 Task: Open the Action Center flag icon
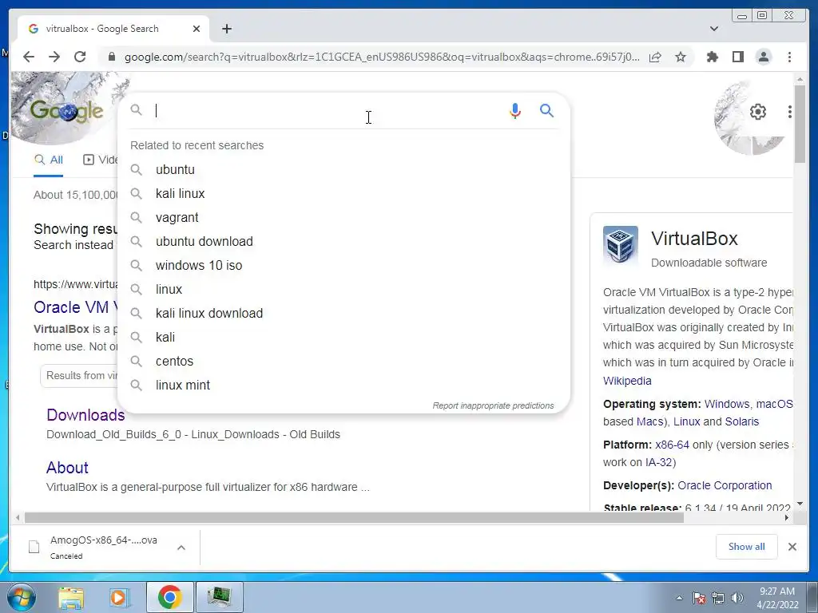pos(698,598)
